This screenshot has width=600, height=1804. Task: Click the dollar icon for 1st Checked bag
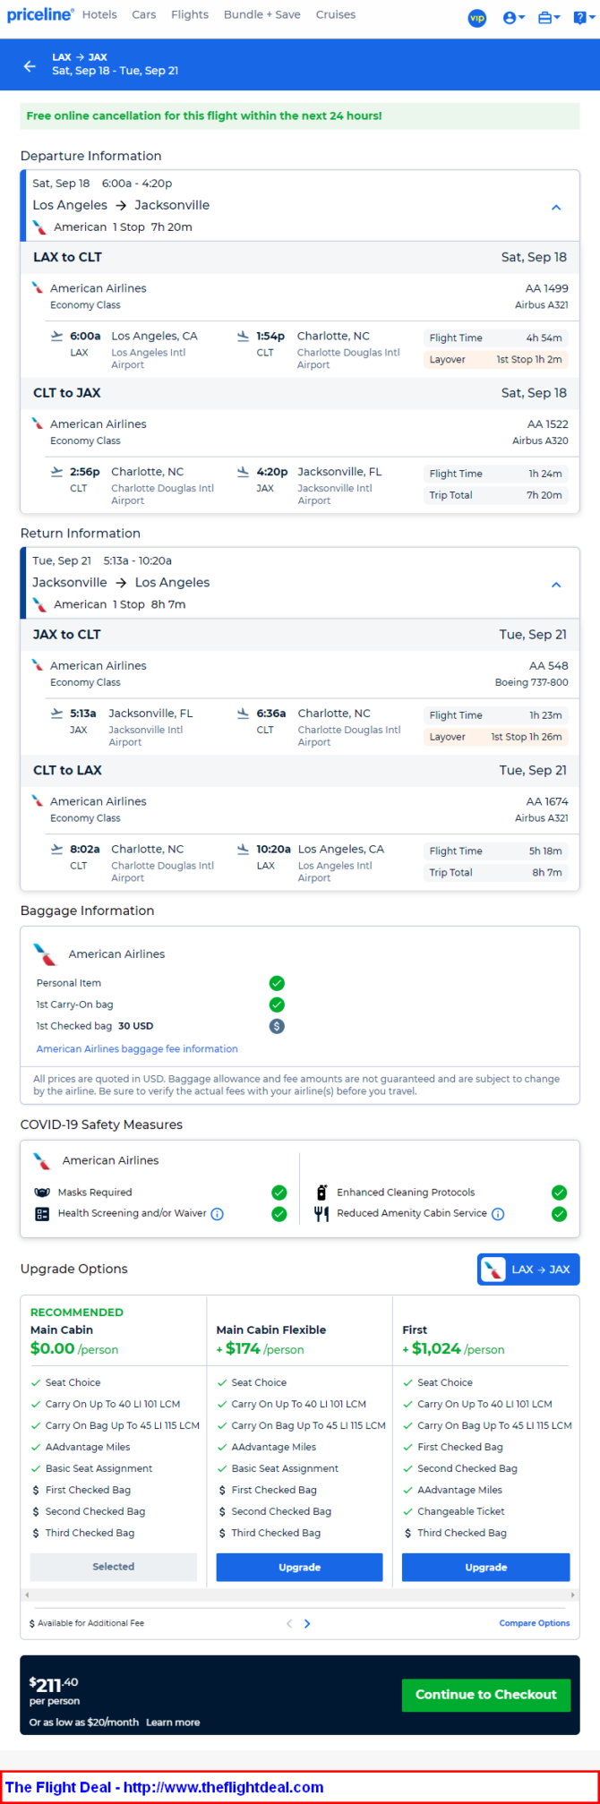(x=277, y=1026)
